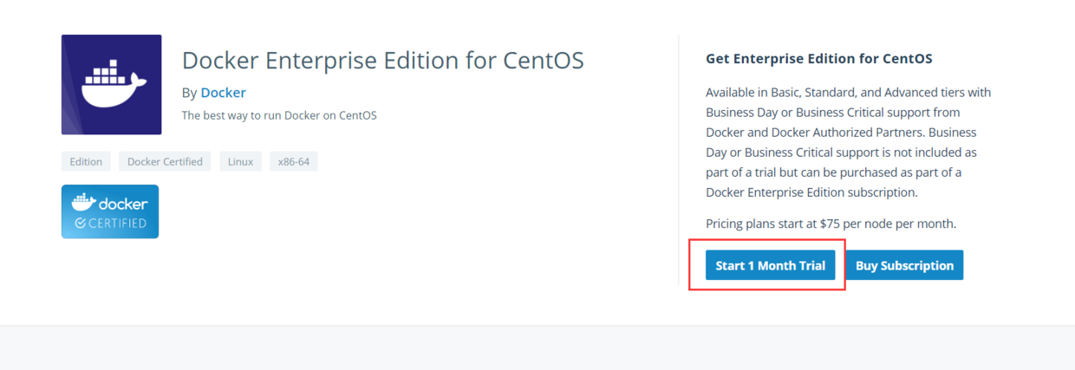Click the tiers and support description paragraph

pyautogui.click(x=848, y=142)
